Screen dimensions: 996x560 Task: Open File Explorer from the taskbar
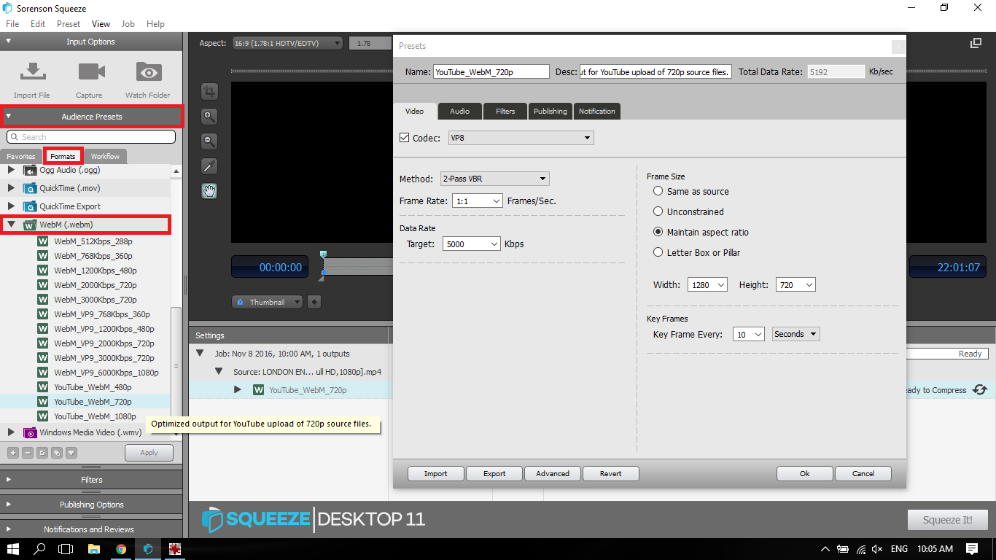95,549
